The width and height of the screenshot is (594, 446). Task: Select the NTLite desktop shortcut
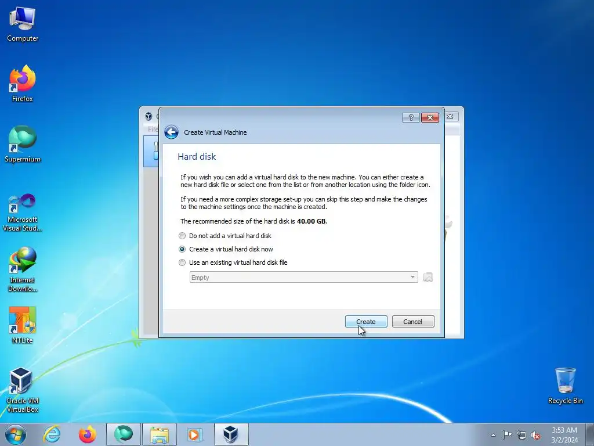click(x=23, y=325)
